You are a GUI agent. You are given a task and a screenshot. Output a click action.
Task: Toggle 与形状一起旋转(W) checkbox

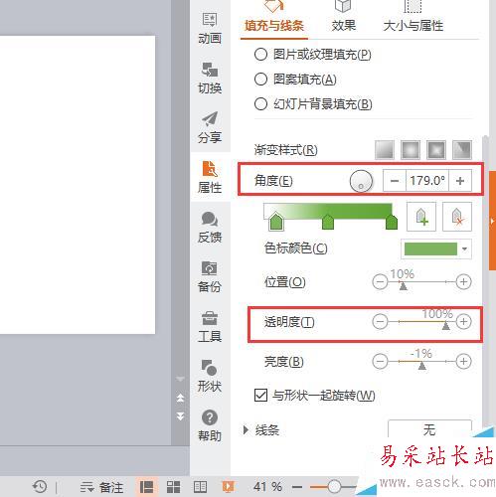coord(260,395)
